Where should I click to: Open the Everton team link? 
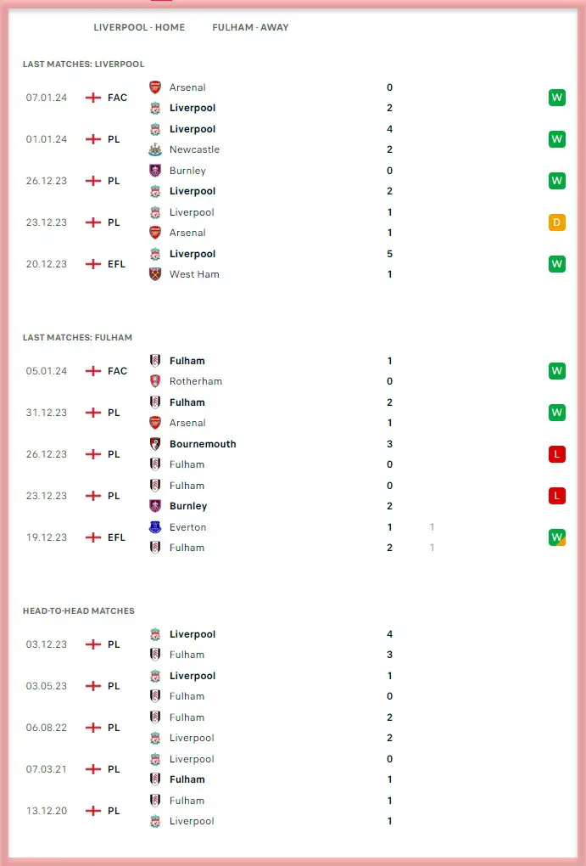tap(187, 527)
